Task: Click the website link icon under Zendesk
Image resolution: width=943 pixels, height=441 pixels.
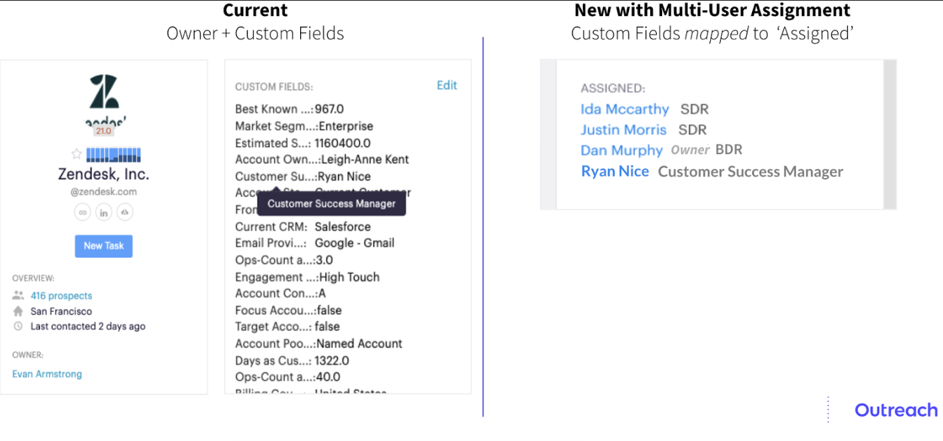Action: [83, 212]
